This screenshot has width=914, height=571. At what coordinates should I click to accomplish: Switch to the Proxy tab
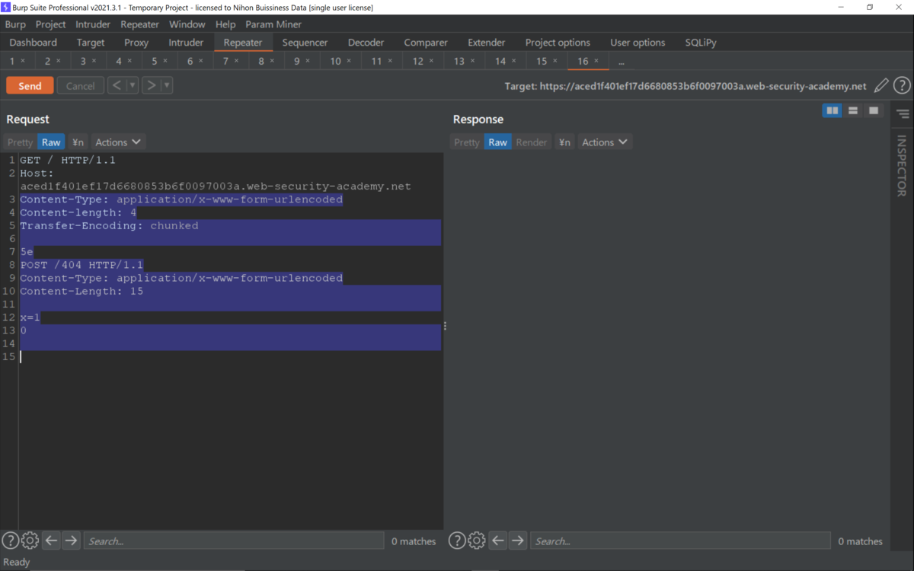pyautogui.click(x=136, y=43)
